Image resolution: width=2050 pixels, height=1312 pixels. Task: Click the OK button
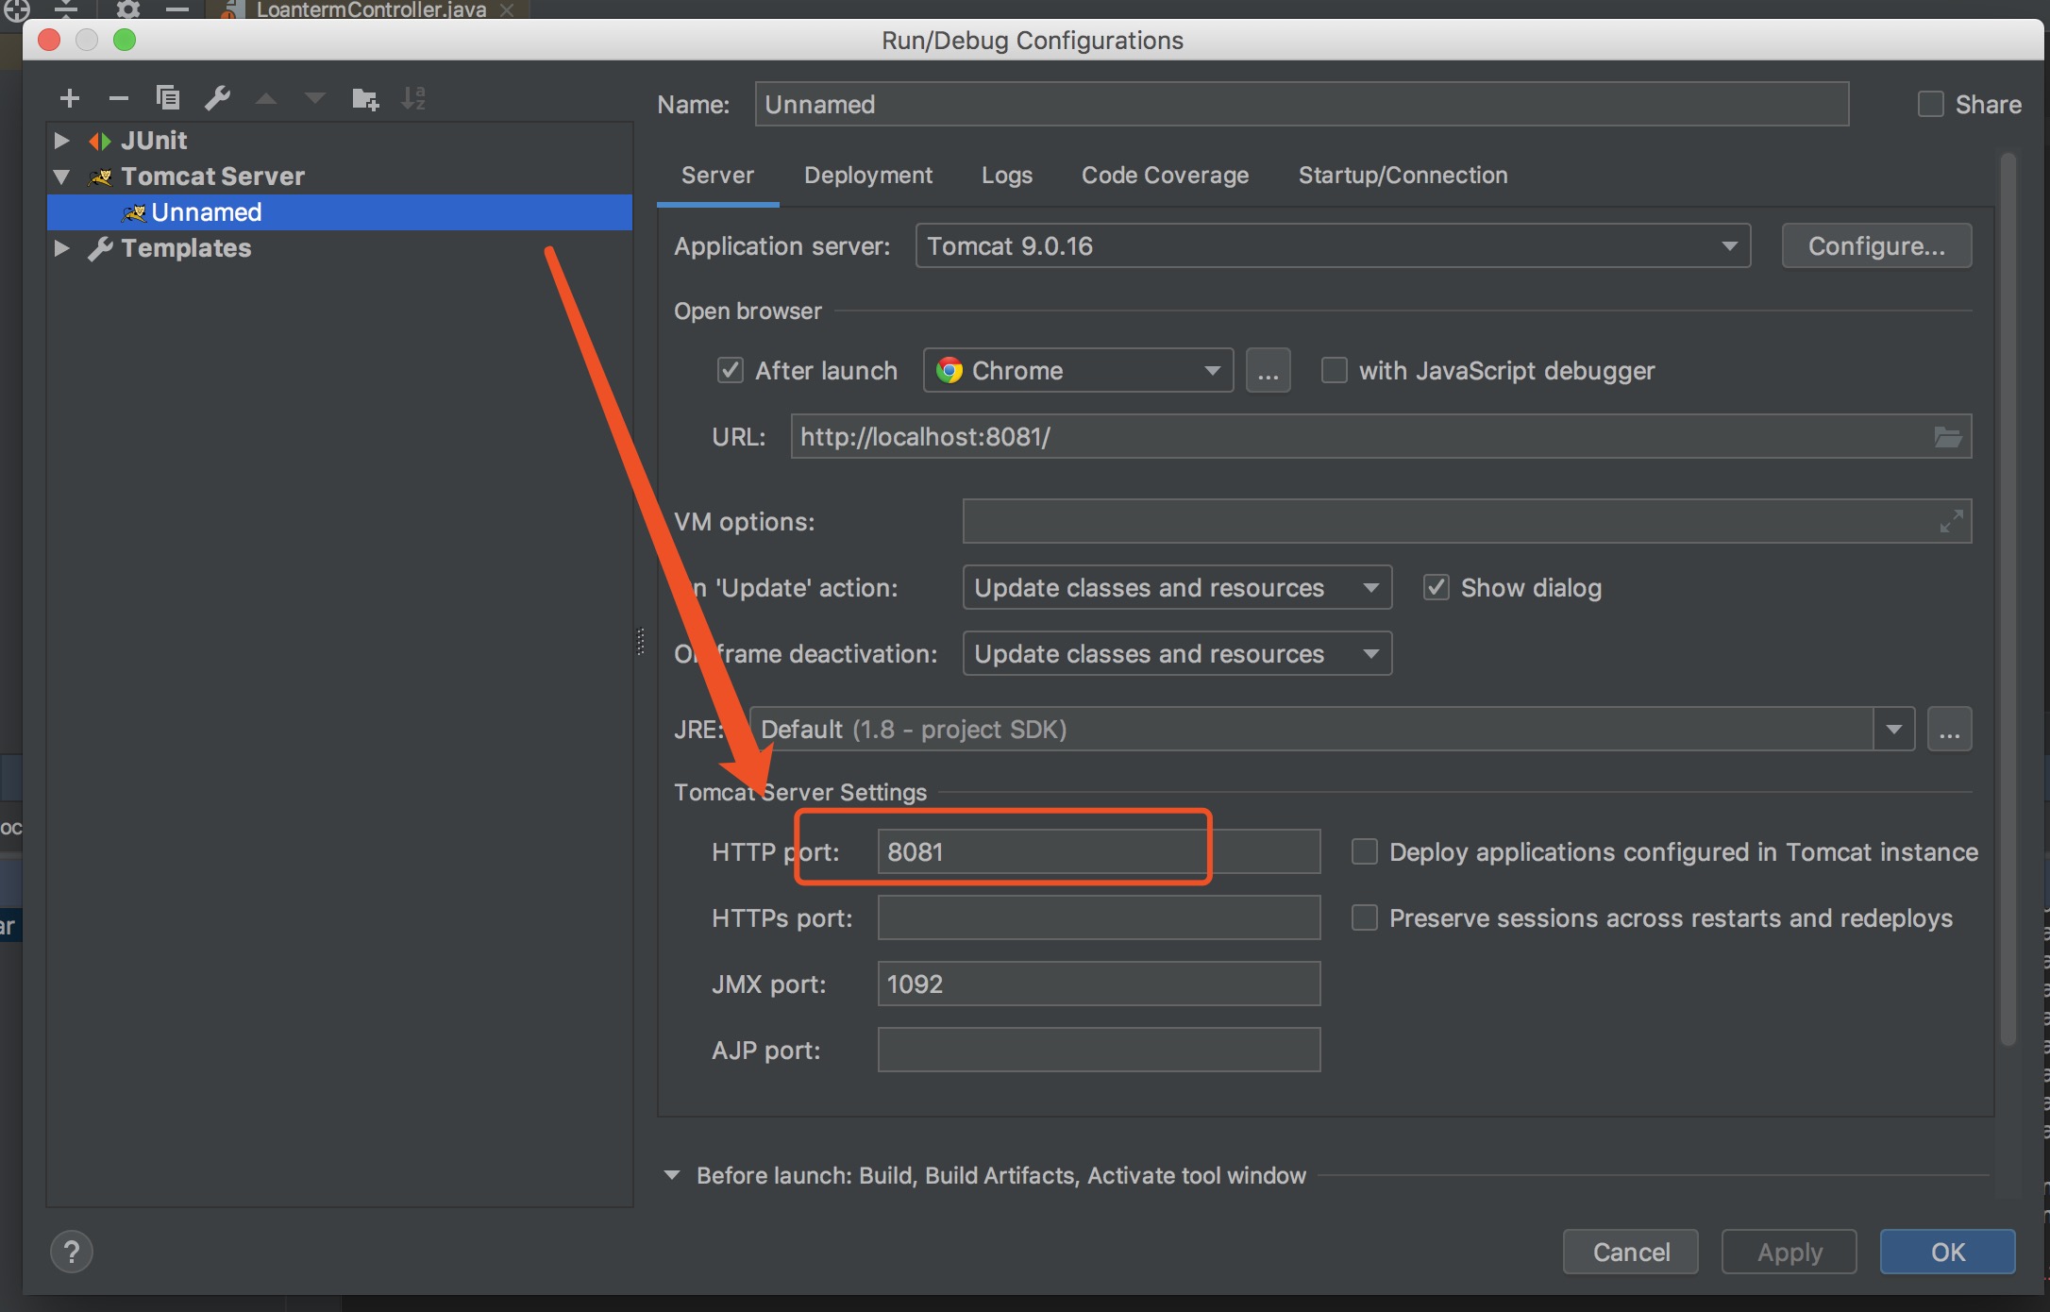[x=1948, y=1253]
